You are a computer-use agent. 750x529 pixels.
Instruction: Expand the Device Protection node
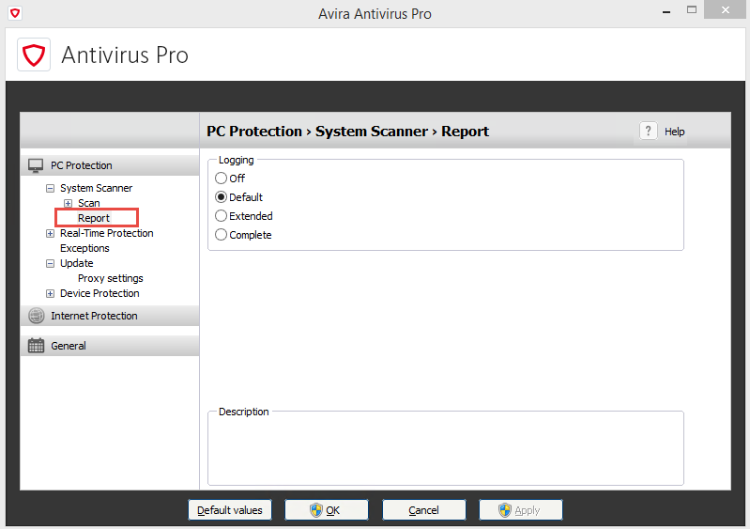[51, 293]
